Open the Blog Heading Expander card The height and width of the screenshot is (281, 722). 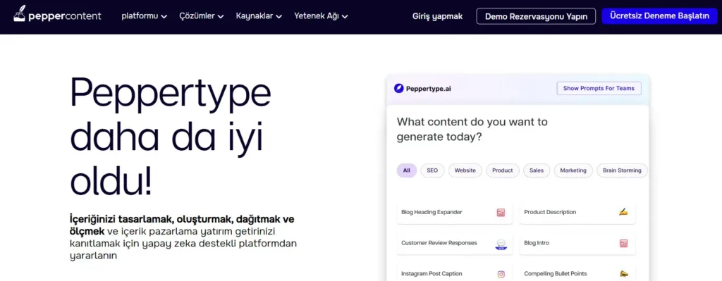455,213
